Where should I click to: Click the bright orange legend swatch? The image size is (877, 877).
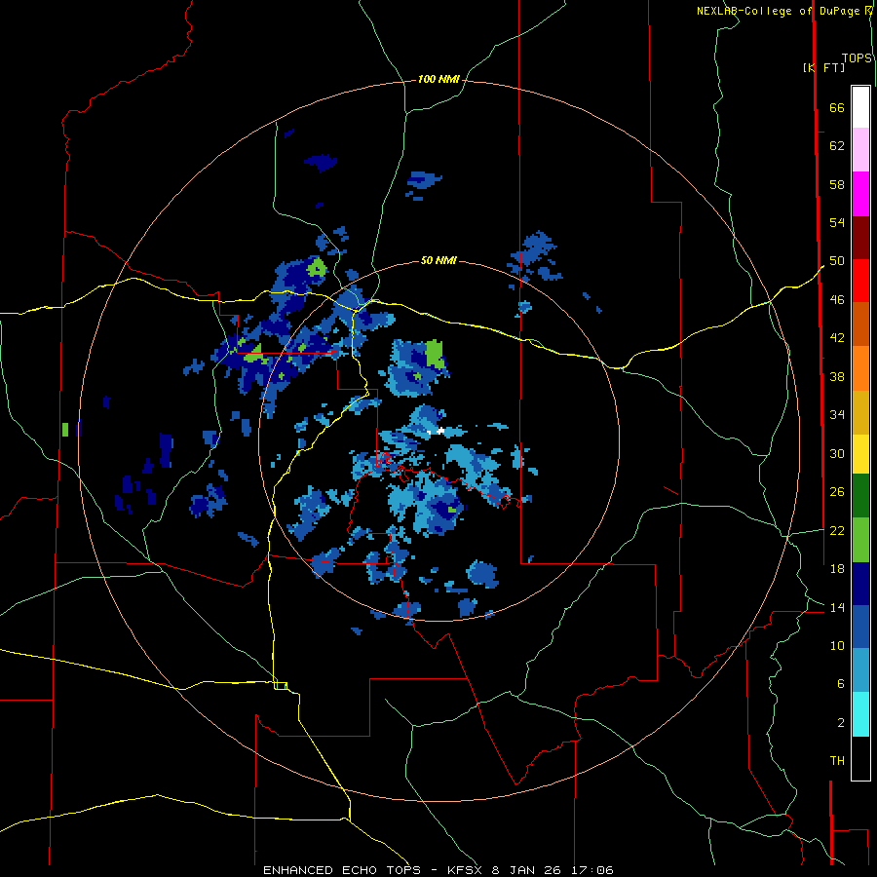click(x=860, y=367)
